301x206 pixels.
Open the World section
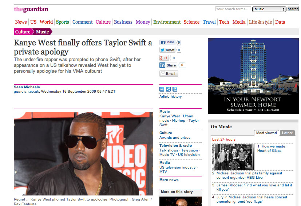(46, 22)
